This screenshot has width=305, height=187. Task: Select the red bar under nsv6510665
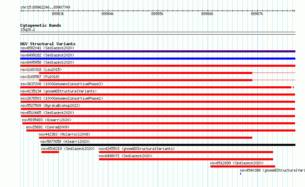[x=158, y=116]
